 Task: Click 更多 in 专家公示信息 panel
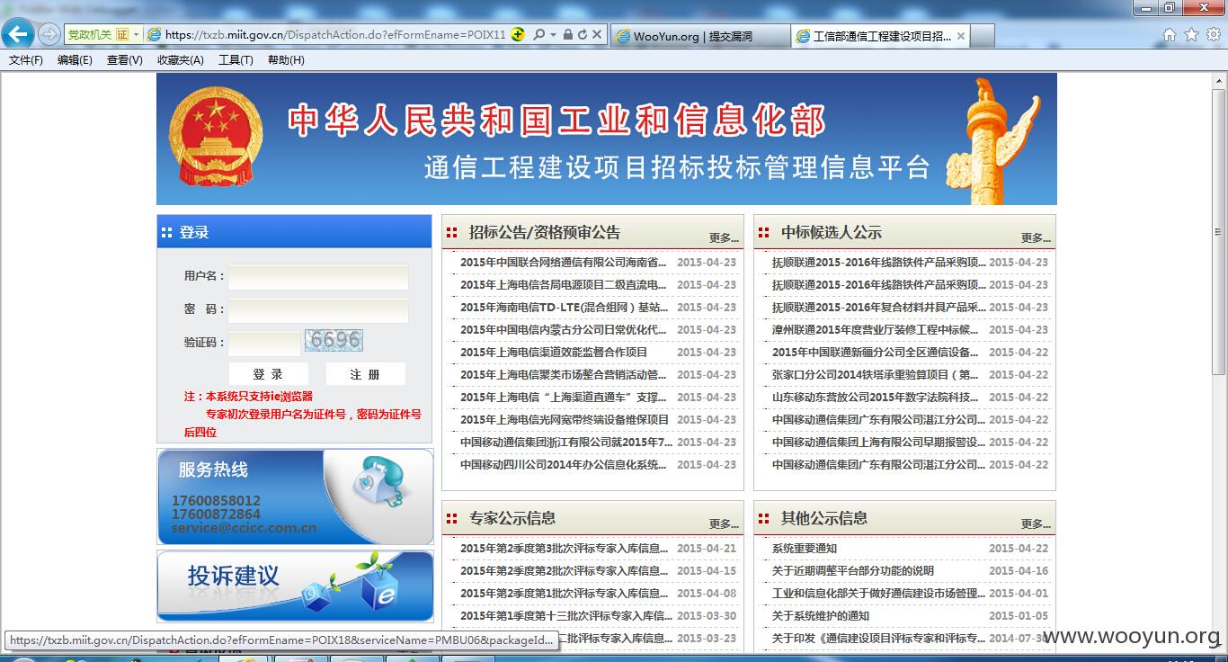pos(724,524)
